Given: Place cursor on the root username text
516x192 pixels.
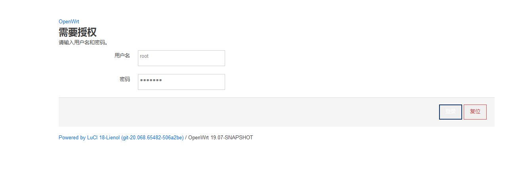Looking at the screenshot, I should click(x=144, y=56).
